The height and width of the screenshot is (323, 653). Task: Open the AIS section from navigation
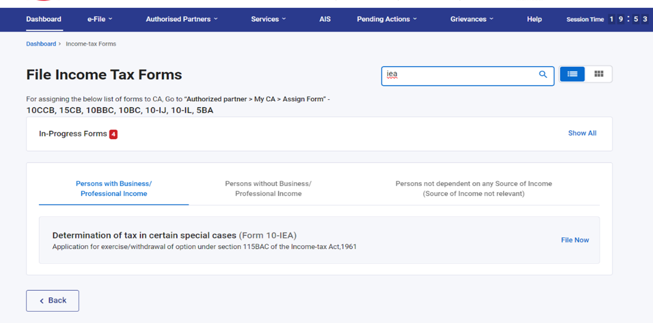325,19
